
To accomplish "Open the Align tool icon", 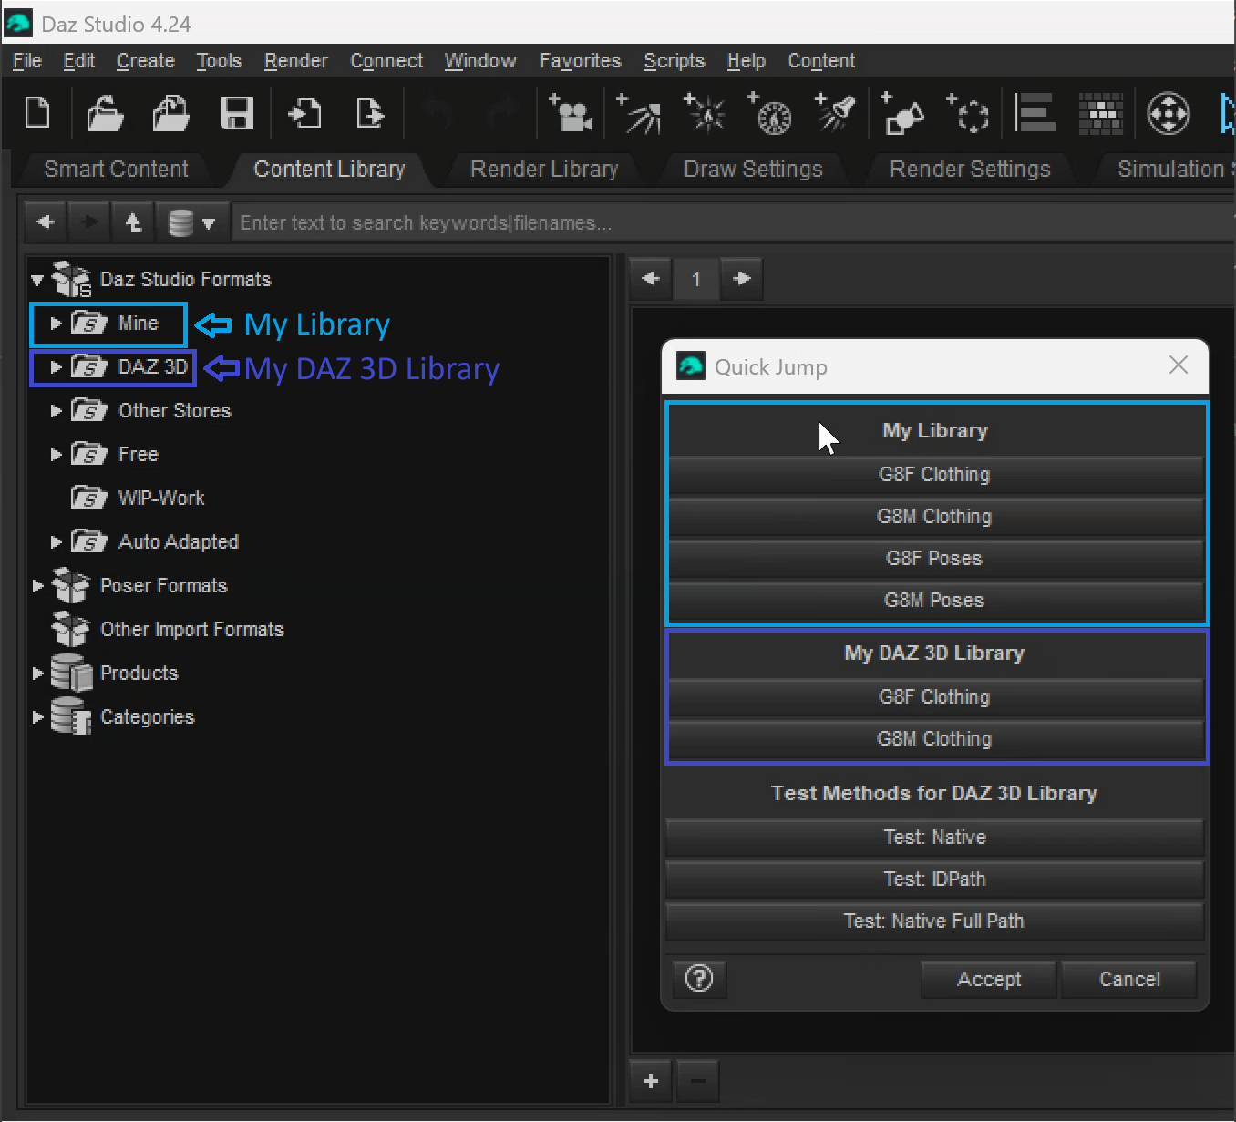I will [1035, 113].
